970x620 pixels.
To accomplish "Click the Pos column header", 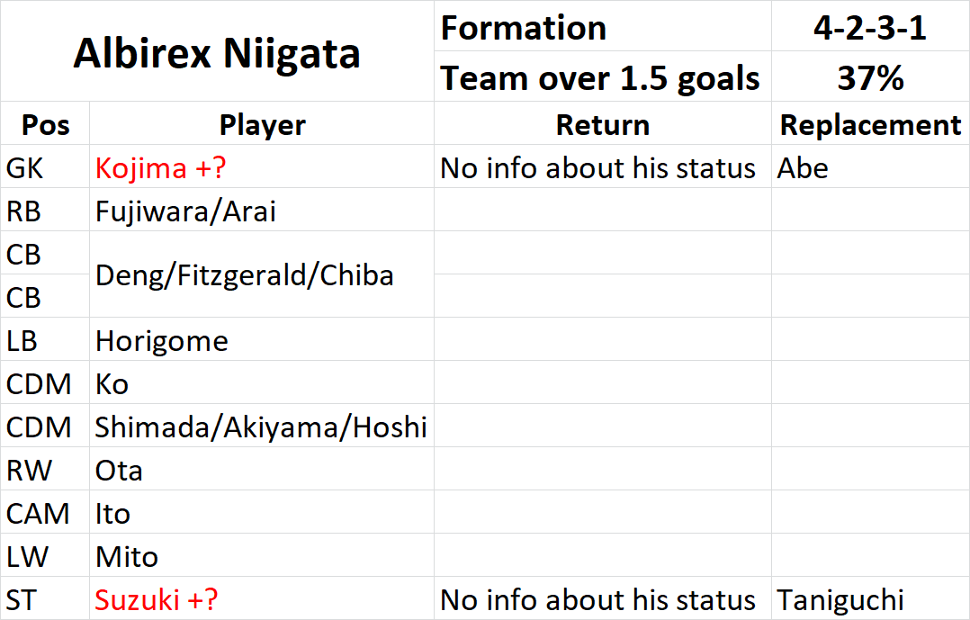I will (x=45, y=124).
